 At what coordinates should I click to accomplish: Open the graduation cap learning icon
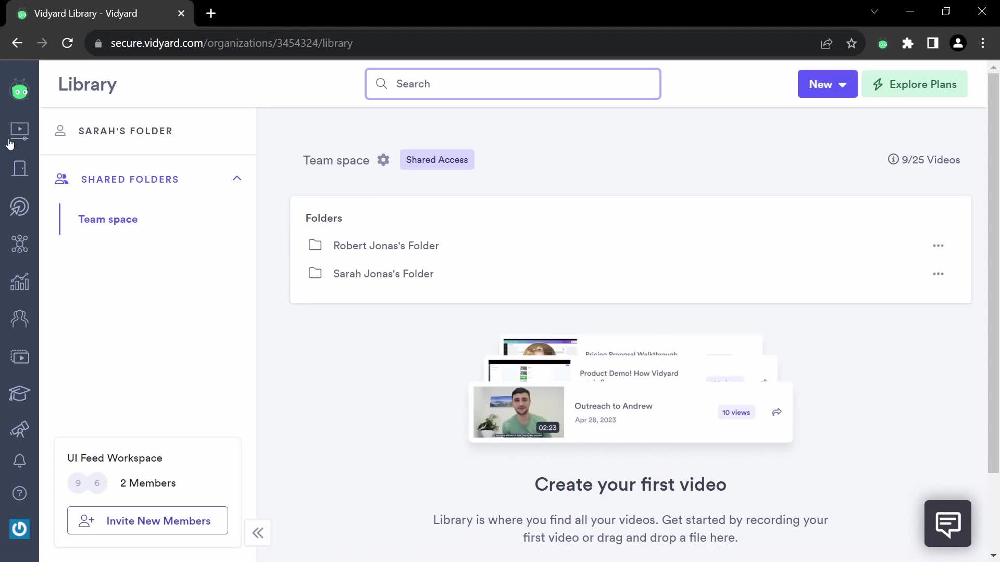click(20, 393)
